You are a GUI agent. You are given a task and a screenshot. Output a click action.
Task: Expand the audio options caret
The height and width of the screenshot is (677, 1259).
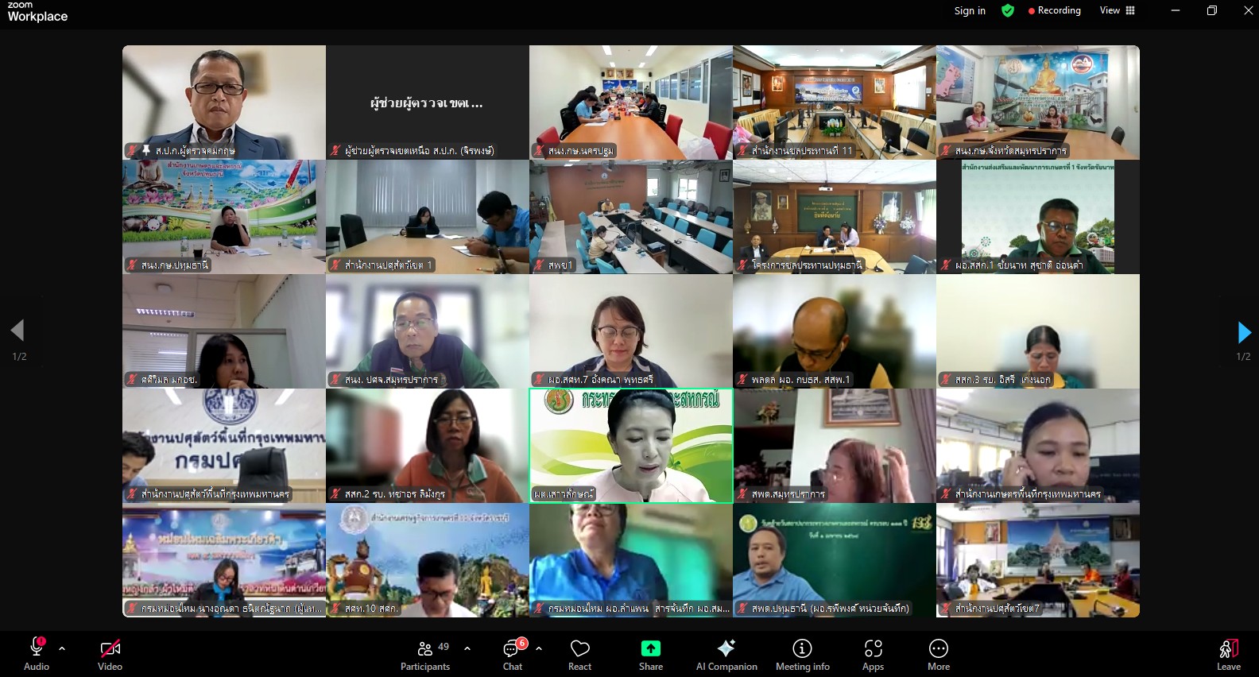point(62,648)
